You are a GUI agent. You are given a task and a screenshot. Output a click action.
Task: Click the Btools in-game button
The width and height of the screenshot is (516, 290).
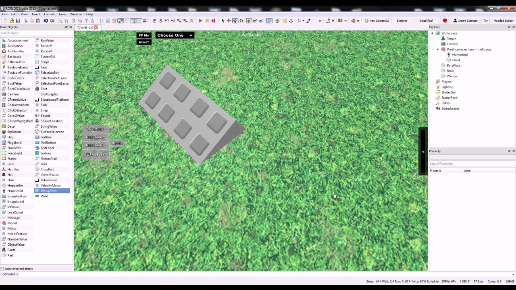pos(117,143)
